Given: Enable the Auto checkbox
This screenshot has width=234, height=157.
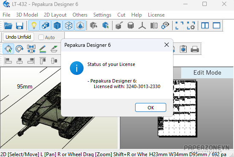Looking at the screenshot, I should 41,37.
